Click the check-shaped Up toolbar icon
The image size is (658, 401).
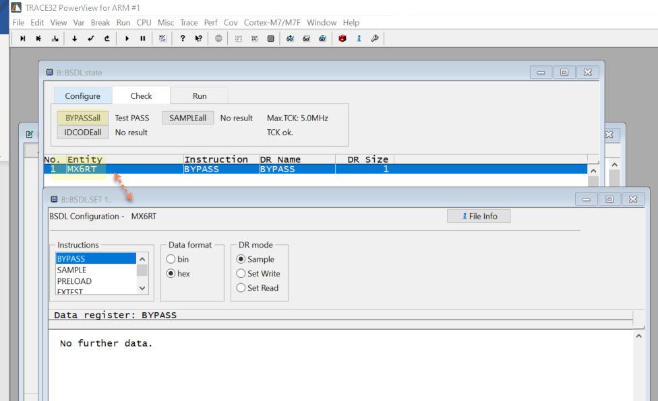90,38
